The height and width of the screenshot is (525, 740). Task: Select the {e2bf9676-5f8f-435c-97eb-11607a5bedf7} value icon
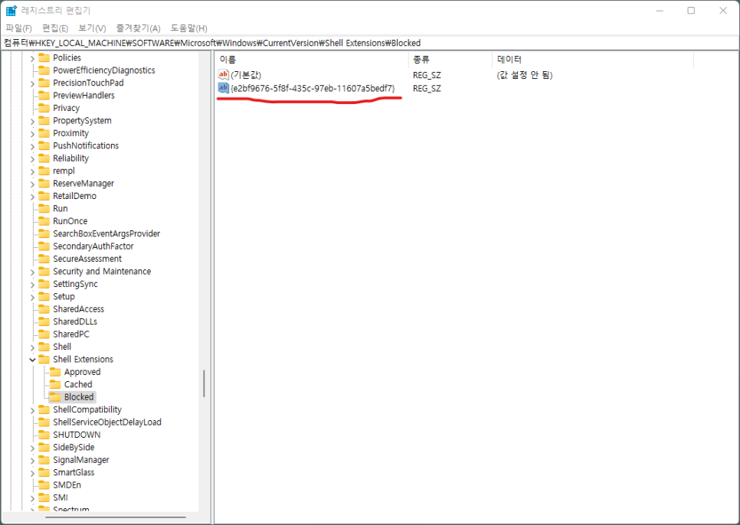(223, 88)
